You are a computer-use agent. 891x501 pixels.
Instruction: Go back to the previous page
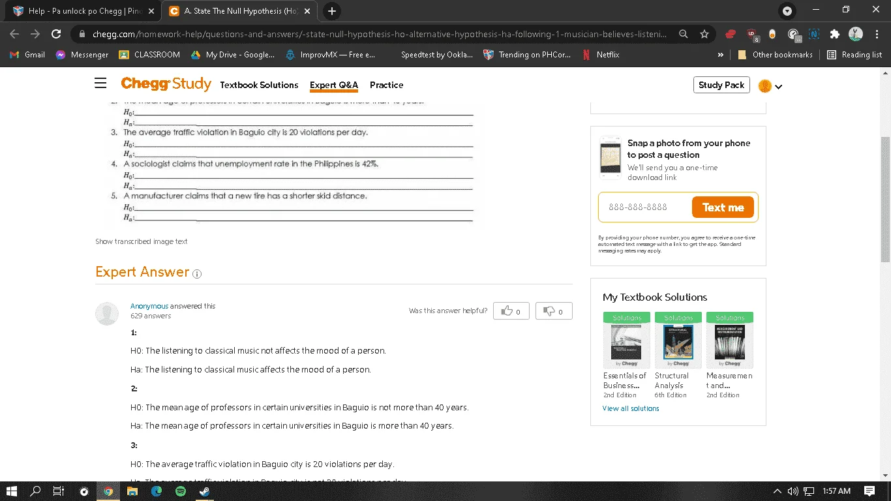click(x=14, y=34)
